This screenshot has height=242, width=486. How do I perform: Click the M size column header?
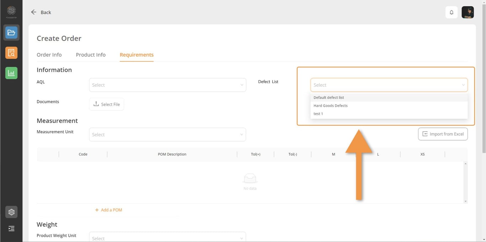pos(333,154)
